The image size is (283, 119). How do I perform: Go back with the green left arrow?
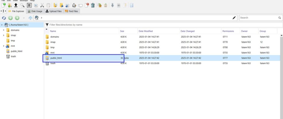coord(11,18)
